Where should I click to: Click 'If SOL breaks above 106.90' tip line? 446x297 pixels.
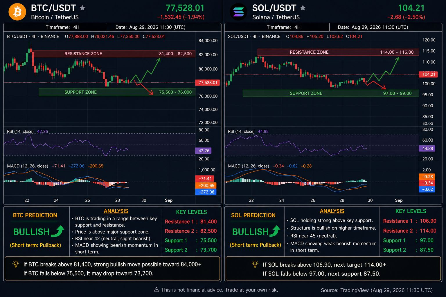[x=324, y=265]
